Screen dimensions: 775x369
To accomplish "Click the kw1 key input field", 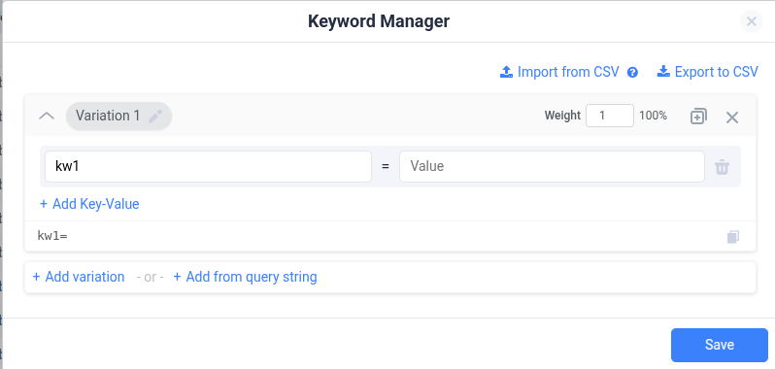I will click(x=208, y=166).
